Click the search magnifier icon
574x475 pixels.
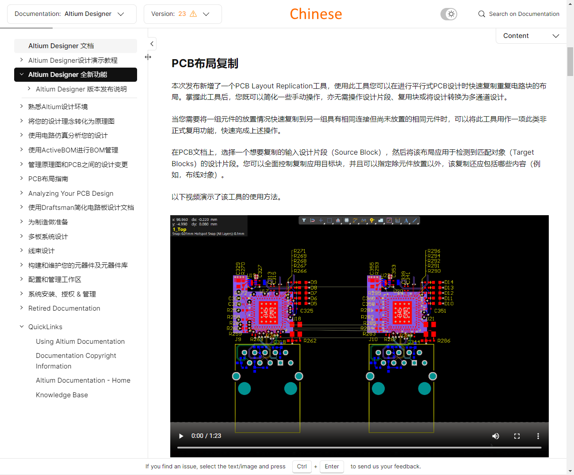(x=482, y=14)
